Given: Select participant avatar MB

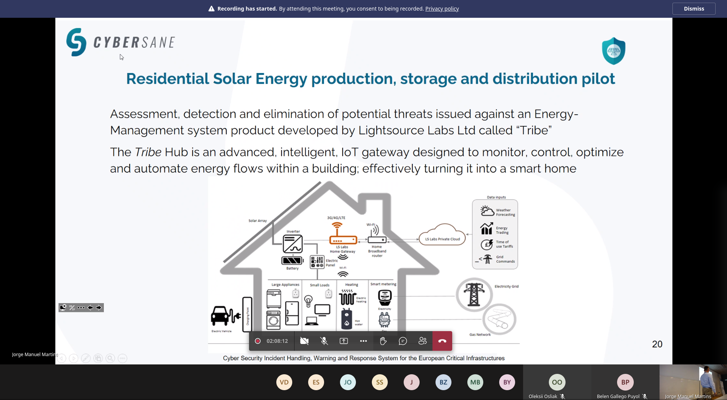Looking at the screenshot, I should coord(475,382).
